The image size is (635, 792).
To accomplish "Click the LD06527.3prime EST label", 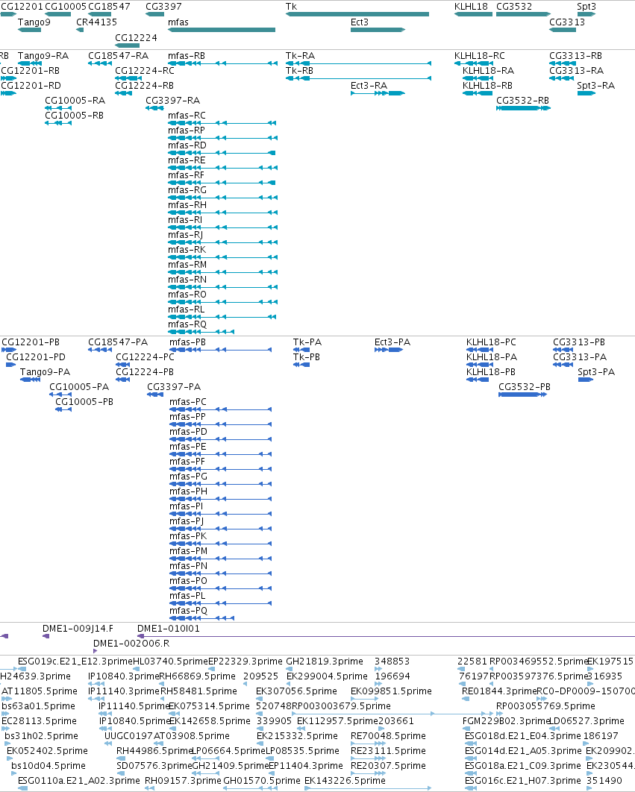I will click(586, 721).
